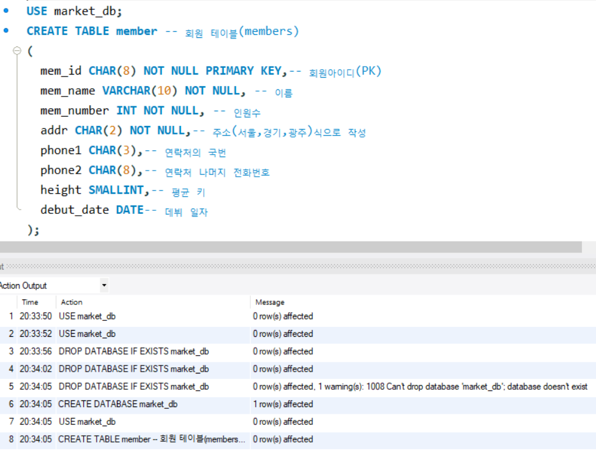
Task: Open the Action Output dropdown
Action: [x=104, y=285]
